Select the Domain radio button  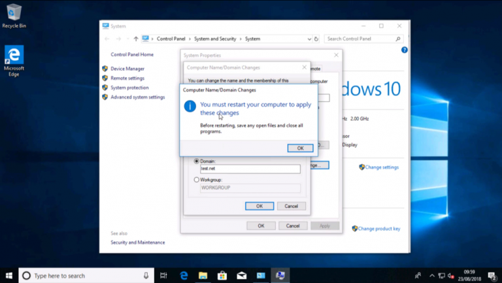197,161
